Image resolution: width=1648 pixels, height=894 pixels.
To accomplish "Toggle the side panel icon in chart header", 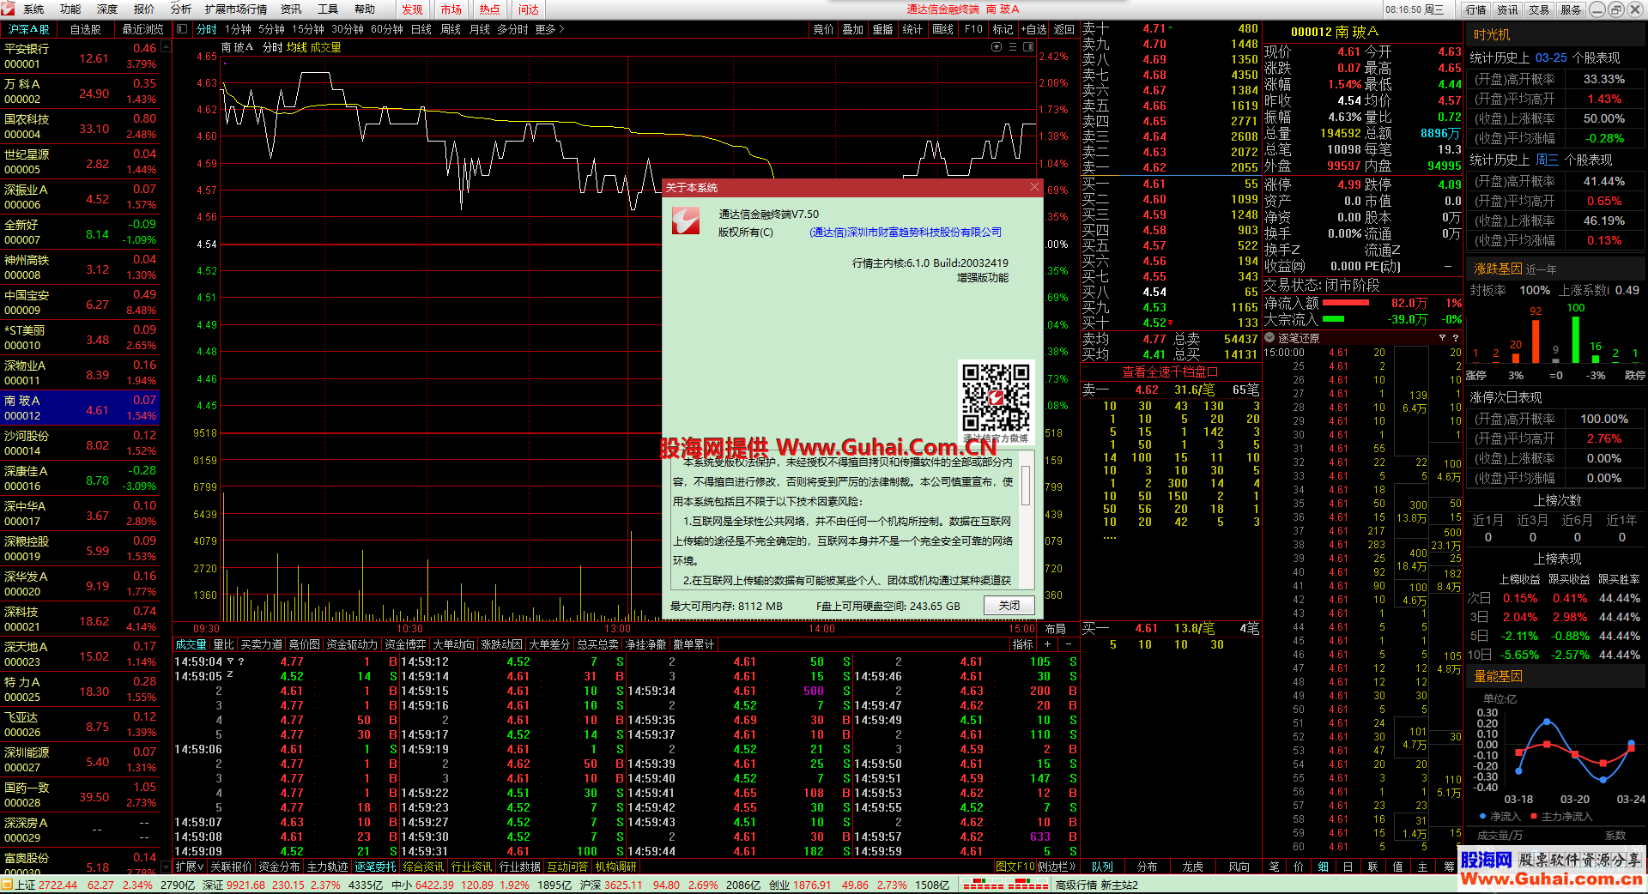I will 1028,47.
